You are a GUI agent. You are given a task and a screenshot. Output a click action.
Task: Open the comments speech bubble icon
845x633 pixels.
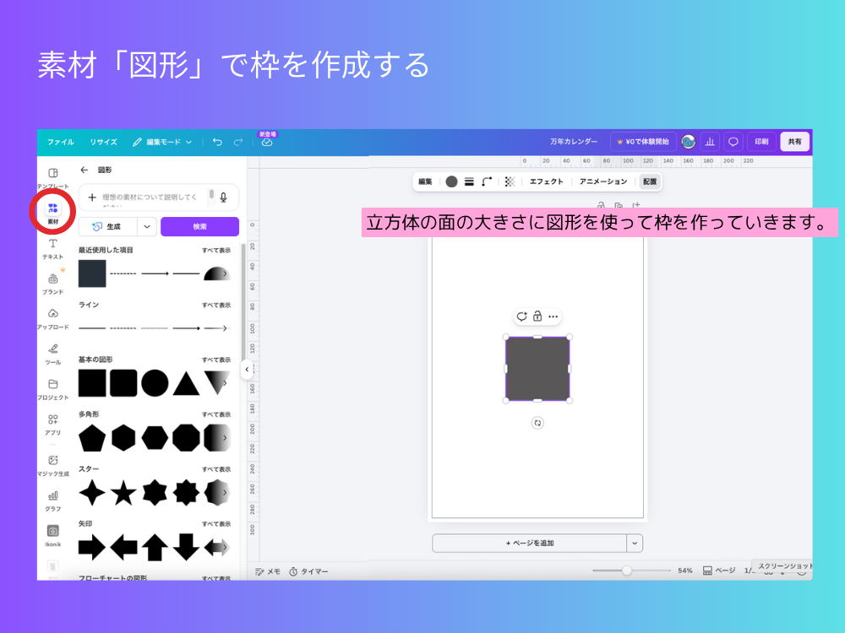733,142
